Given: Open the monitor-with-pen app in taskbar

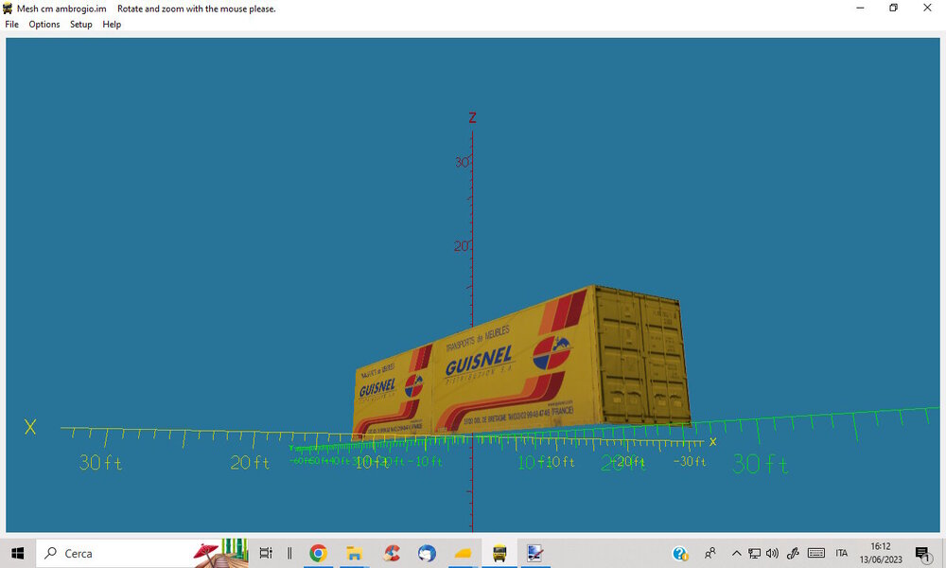Looking at the screenshot, I should pos(535,553).
